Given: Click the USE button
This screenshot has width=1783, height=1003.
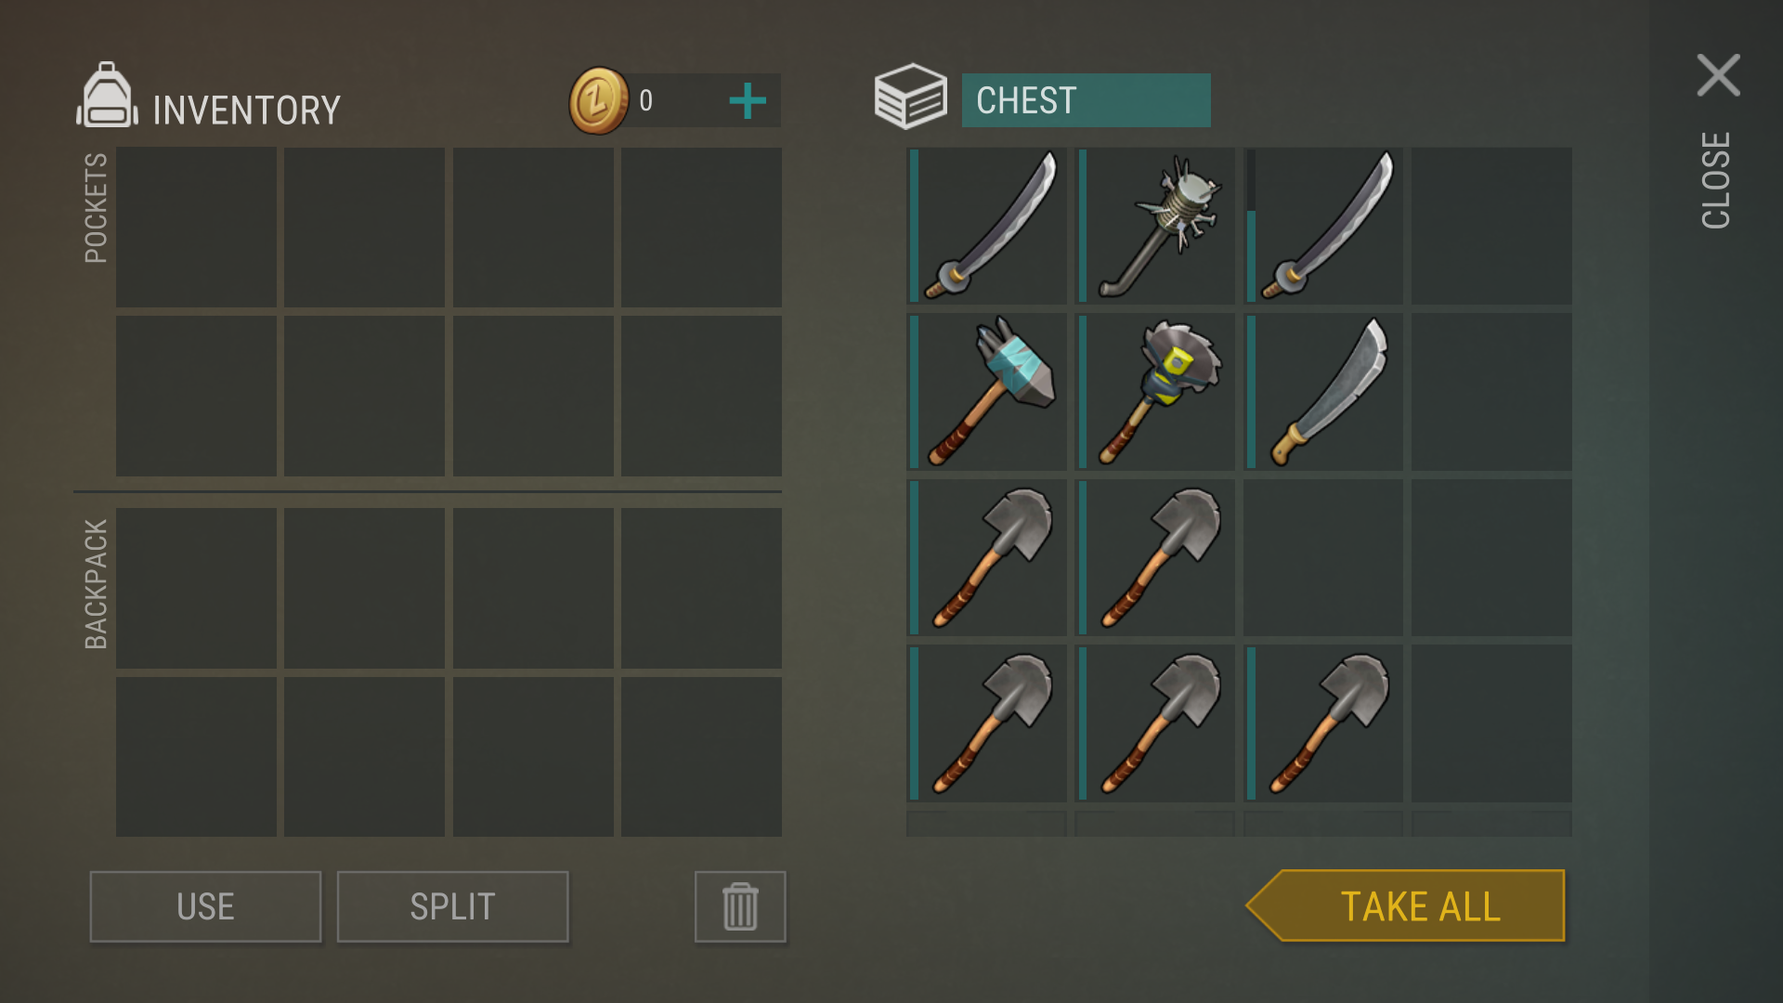Looking at the screenshot, I should 205,906.
